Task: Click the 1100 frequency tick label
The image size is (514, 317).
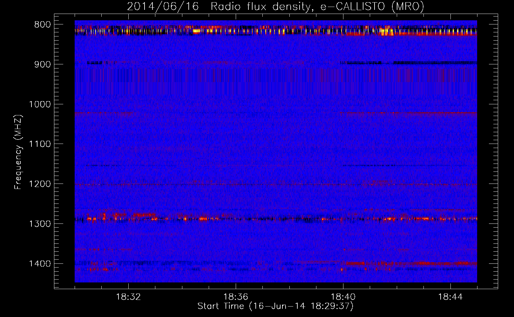Action: [40, 144]
